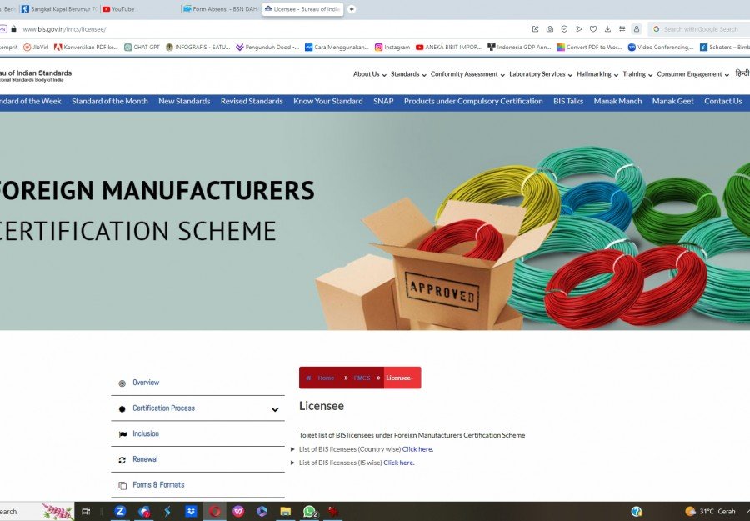Screen dimensions: 750x521
Task: Click the heart bookmark icon
Action: 593,29
